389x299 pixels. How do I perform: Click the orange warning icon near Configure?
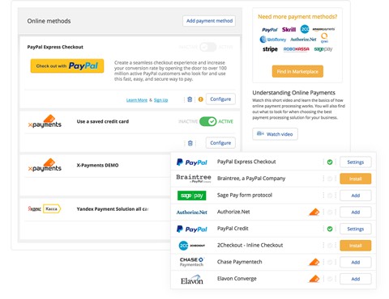coord(200,99)
